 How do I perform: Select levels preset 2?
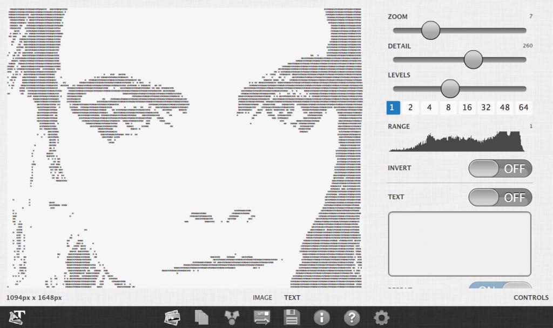(x=410, y=108)
